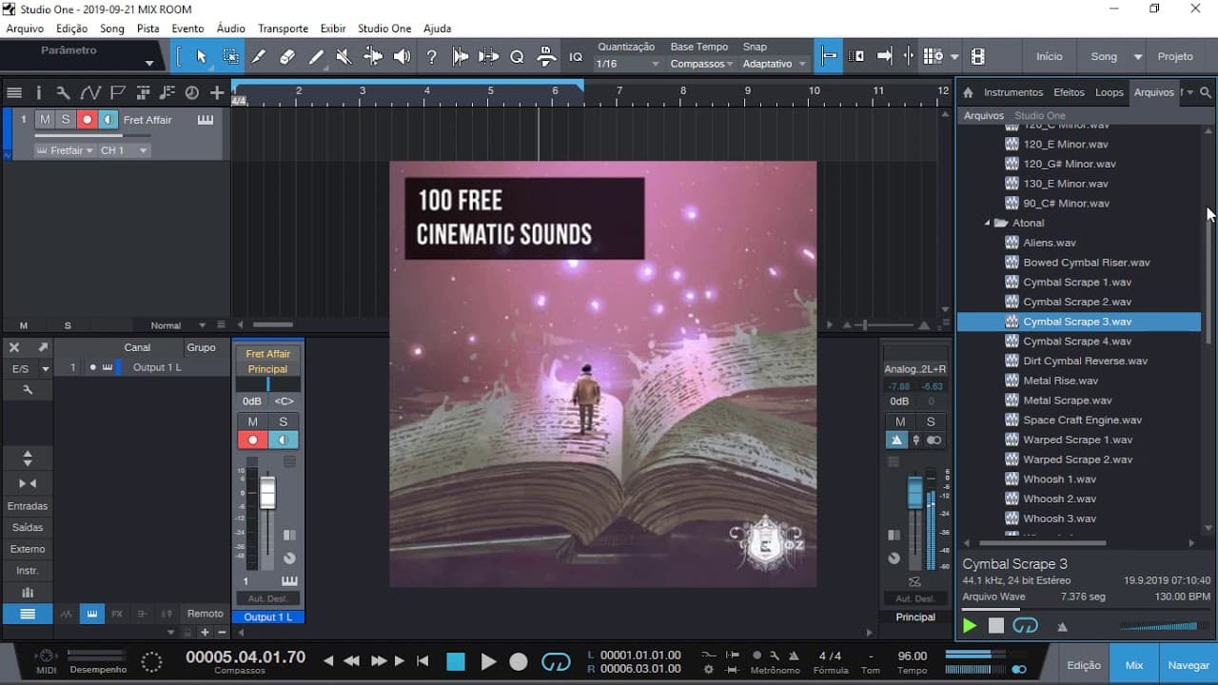1218x685 pixels.
Task: Toggle Snap on the toolbar
Action: (829, 56)
